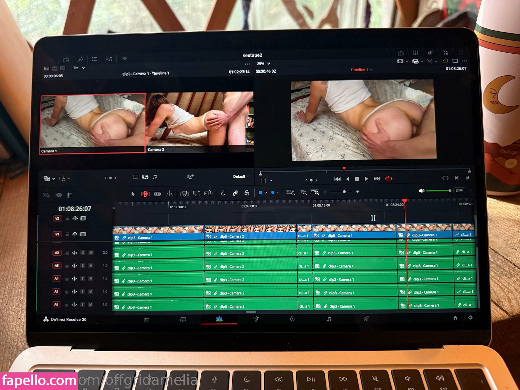Click the green volume level slider
520x390 pixels.
(437, 191)
